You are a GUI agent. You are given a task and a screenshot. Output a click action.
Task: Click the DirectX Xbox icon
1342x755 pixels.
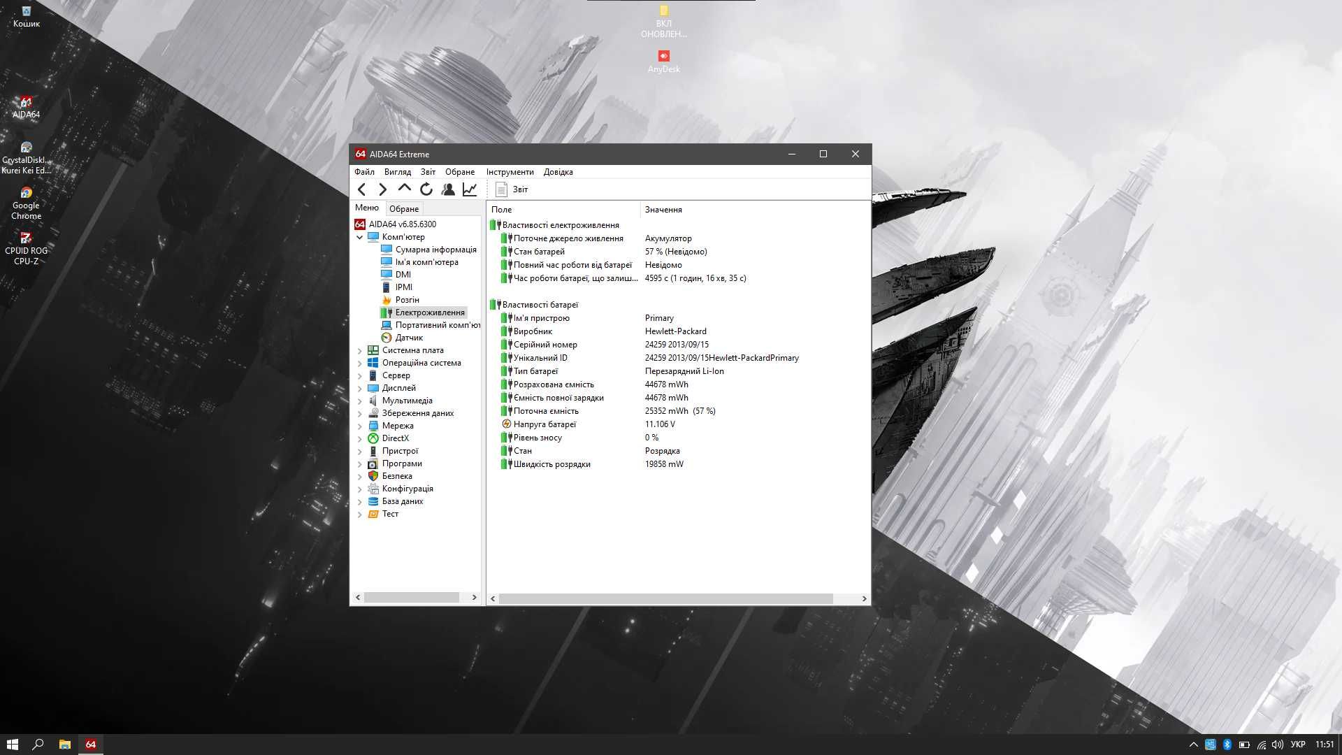click(x=373, y=438)
